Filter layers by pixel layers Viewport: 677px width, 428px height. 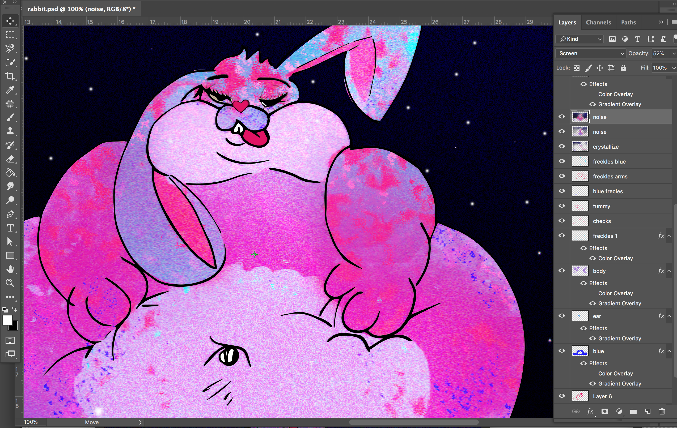pos(612,39)
